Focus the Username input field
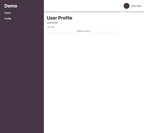Viewport: 144px width, 133px height. click(x=83, y=27)
